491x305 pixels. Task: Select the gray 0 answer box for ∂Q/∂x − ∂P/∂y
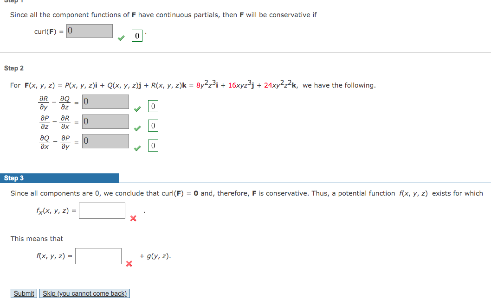pos(104,141)
